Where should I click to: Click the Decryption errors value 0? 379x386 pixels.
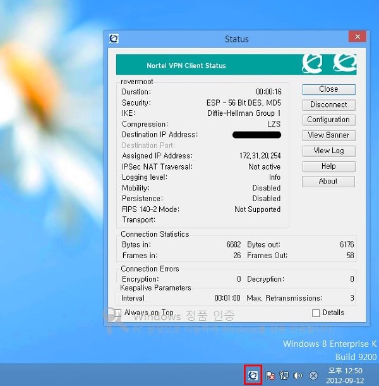coord(352,279)
